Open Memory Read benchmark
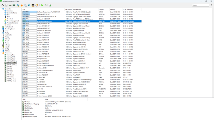 pyautogui.click(x=11, y=55)
